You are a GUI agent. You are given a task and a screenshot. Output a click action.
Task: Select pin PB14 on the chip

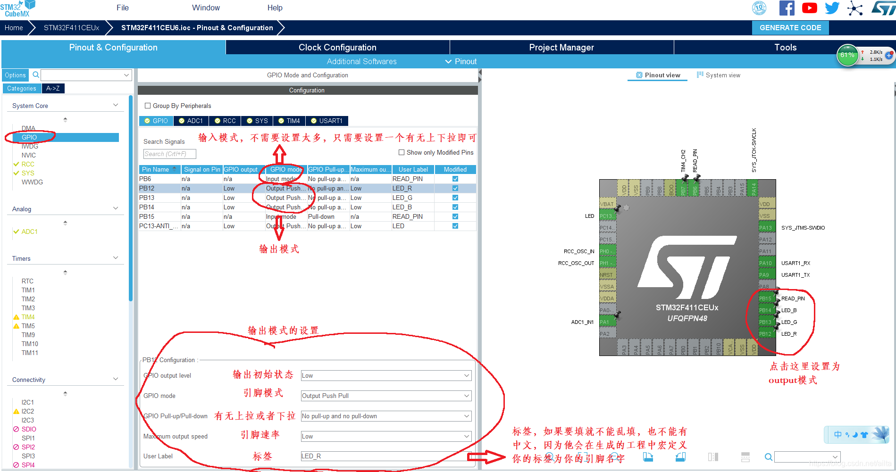767,310
